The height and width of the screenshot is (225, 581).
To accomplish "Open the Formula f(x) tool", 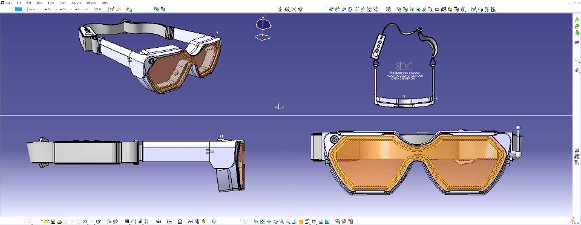I will tap(110, 221).
